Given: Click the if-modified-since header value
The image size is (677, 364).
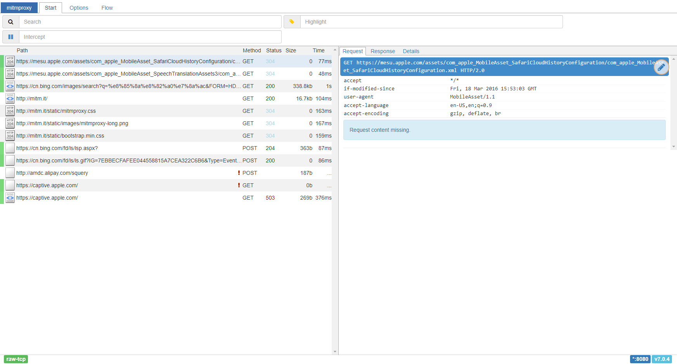Looking at the screenshot, I should click(493, 89).
